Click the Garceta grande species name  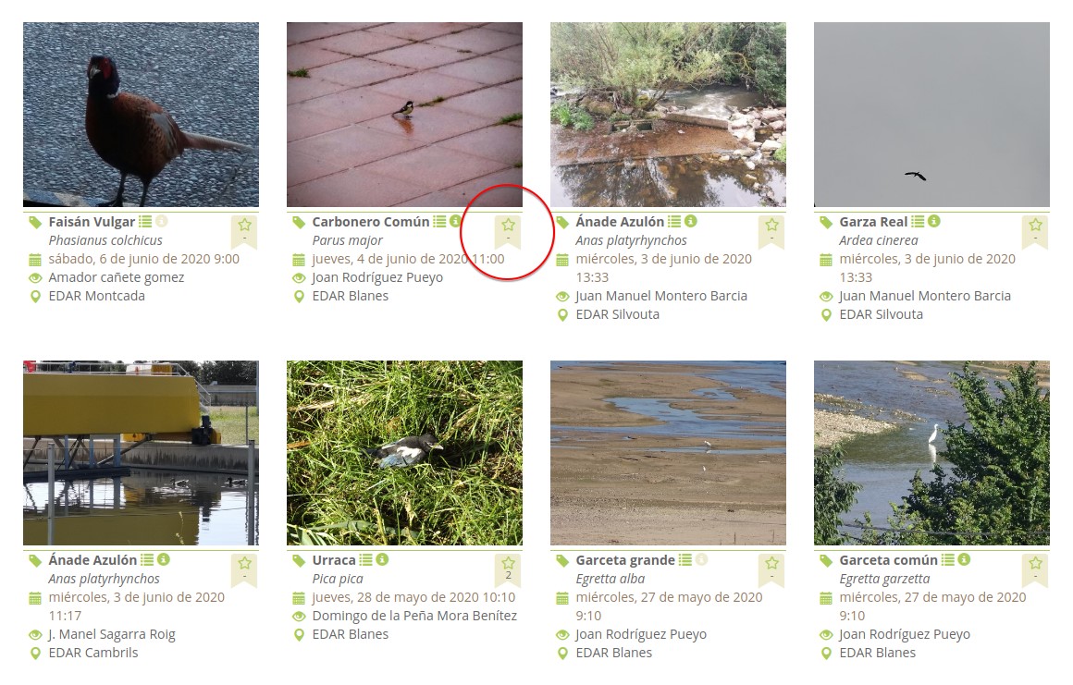coord(625,560)
